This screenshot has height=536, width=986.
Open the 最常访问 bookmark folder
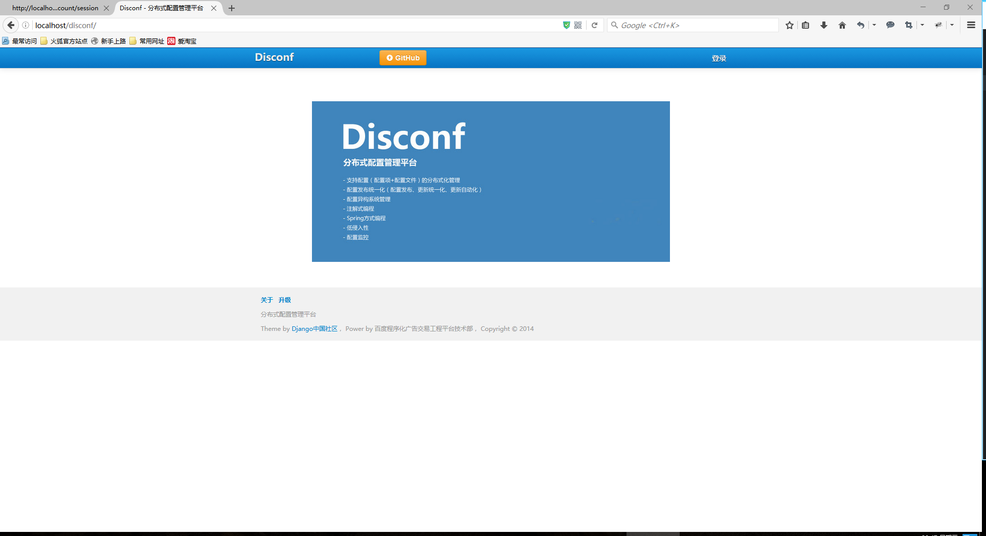click(x=19, y=41)
